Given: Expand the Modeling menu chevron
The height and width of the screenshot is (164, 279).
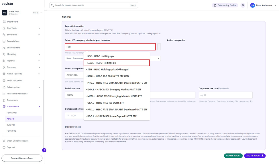Looking at the screenshot, I should pos(39,54).
